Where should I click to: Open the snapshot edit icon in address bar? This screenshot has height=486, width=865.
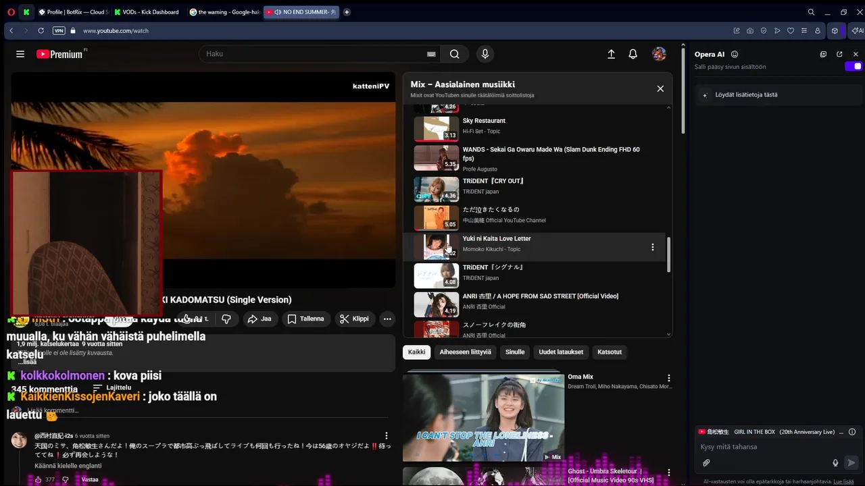[x=737, y=30]
